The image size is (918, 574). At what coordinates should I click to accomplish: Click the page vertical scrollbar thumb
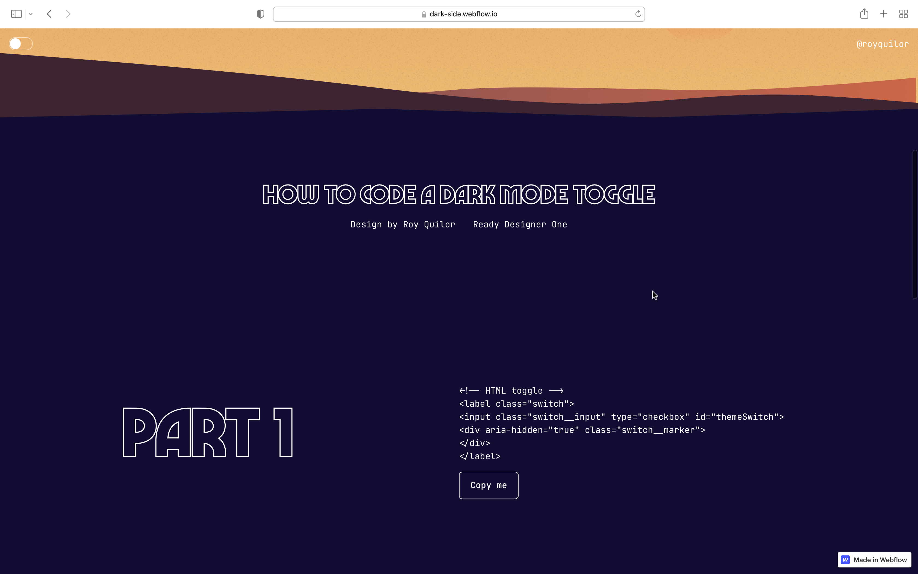(915, 224)
